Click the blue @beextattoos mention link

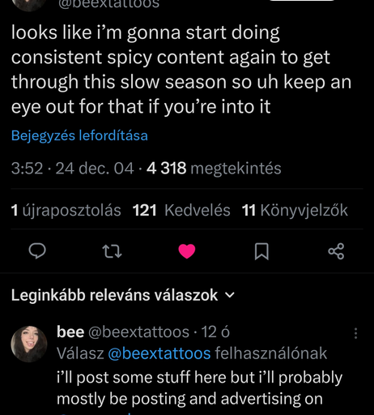159,353
